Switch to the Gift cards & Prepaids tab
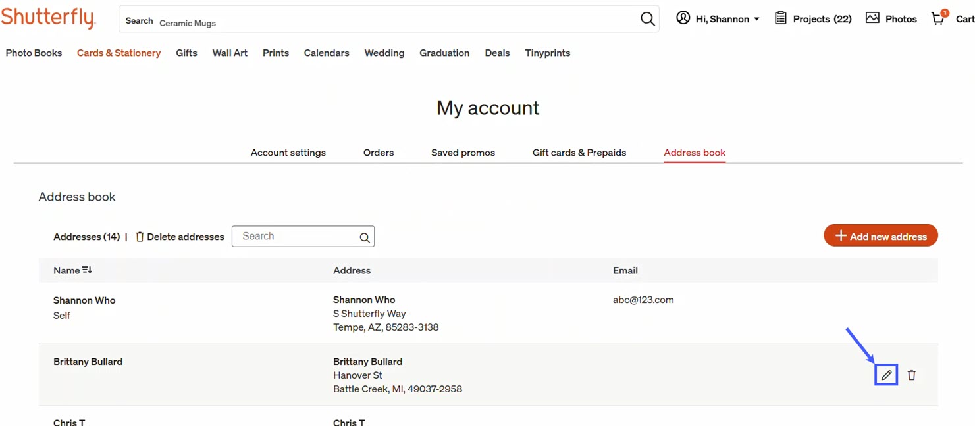 pyautogui.click(x=579, y=153)
